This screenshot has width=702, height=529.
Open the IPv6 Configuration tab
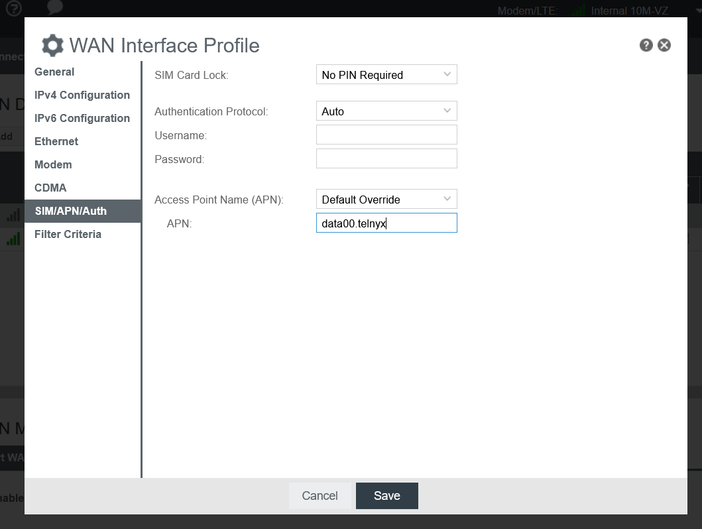coord(82,118)
